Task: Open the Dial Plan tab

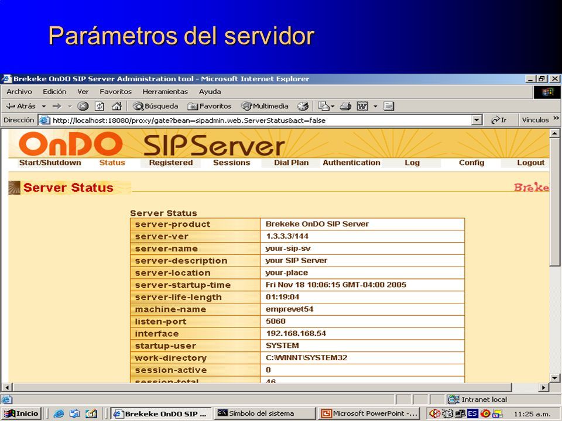Action: coord(291,163)
